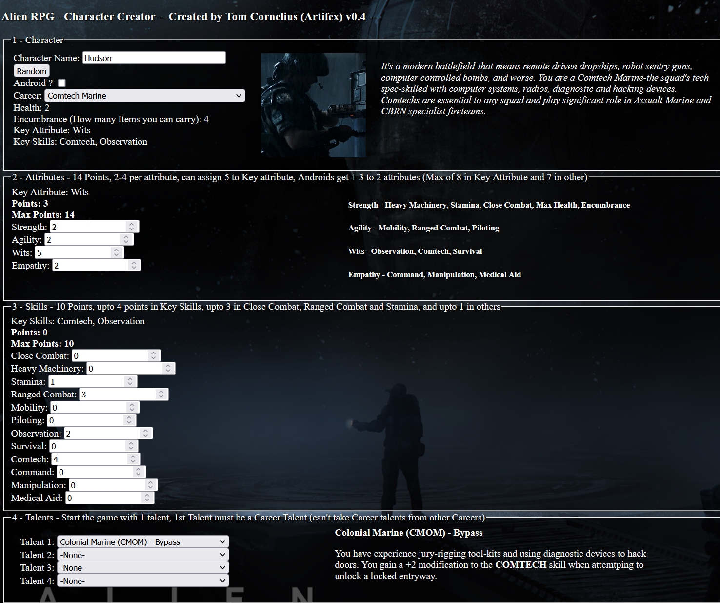Image resolution: width=720 pixels, height=603 pixels.
Task: Click the Character Name text field
Action: coord(154,58)
